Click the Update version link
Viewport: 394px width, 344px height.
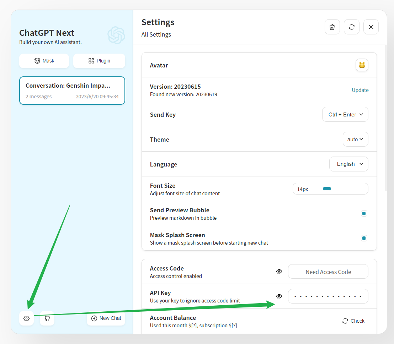click(360, 90)
